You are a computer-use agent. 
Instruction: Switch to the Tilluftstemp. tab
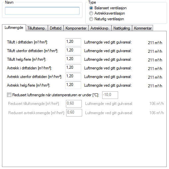[37, 28]
